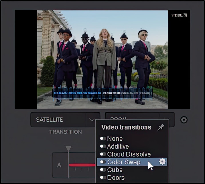The image size is (205, 184).
Task: Toggle the Additive transition switch
Action: point(103,146)
